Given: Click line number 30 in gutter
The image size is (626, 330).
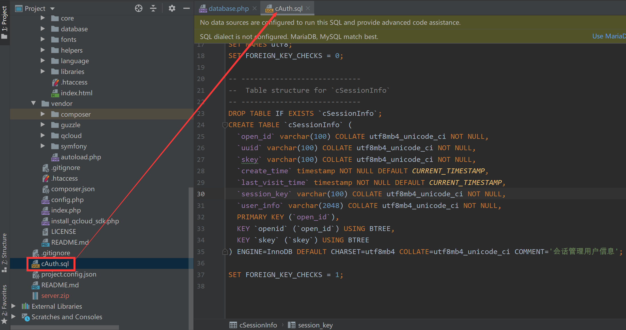Looking at the screenshot, I should coord(201,194).
